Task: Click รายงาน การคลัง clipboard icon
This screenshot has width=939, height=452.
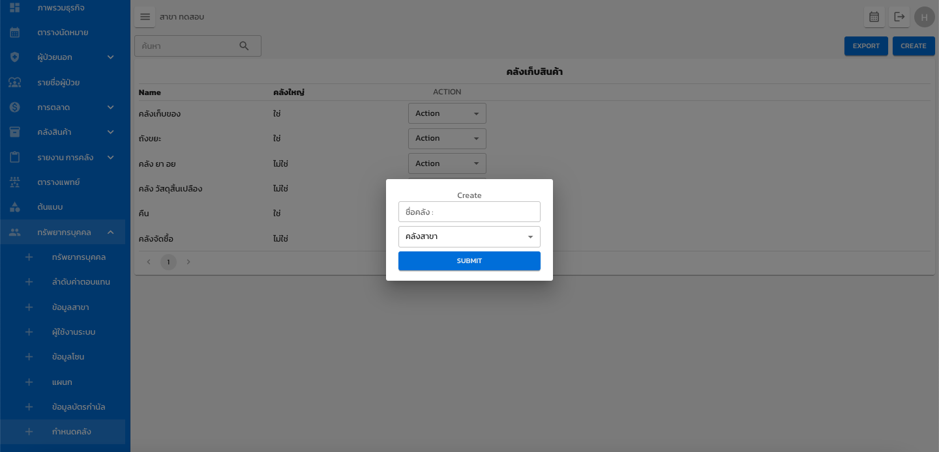Action: (14, 158)
